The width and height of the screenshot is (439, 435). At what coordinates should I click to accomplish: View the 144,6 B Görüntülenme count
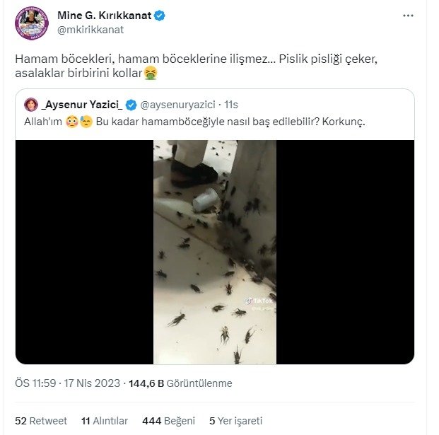click(180, 383)
